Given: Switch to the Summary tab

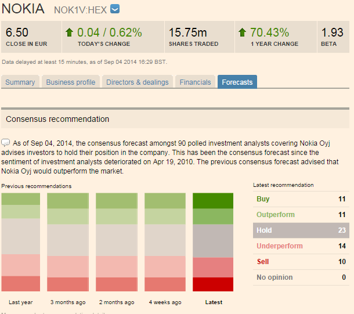Looking at the screenshot, I should [20, 82].
